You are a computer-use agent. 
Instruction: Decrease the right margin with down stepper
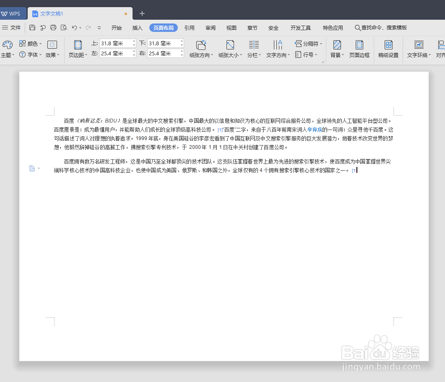point(182,56)
